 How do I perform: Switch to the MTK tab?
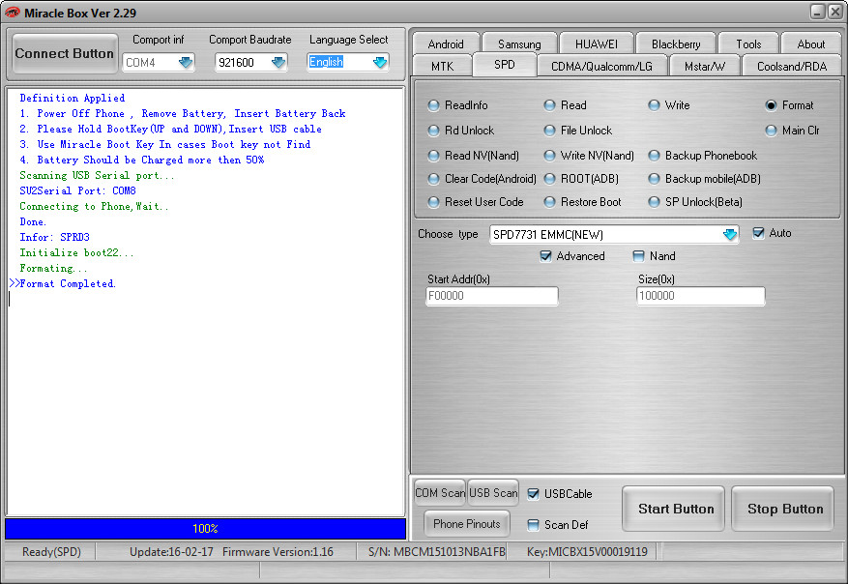pyautogui.click(x=443, y=66)
